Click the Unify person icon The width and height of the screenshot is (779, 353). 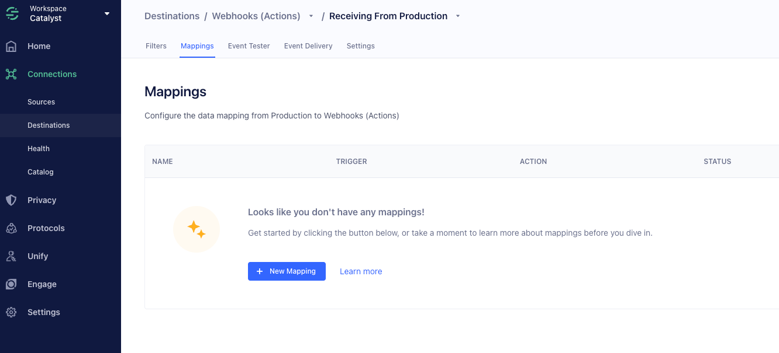(11, 256)
